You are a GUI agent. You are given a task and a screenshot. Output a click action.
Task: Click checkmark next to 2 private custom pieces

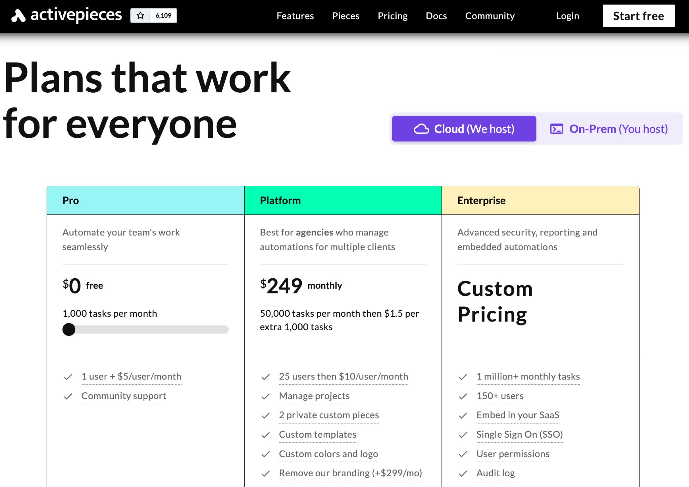click(x=266, y=416)
